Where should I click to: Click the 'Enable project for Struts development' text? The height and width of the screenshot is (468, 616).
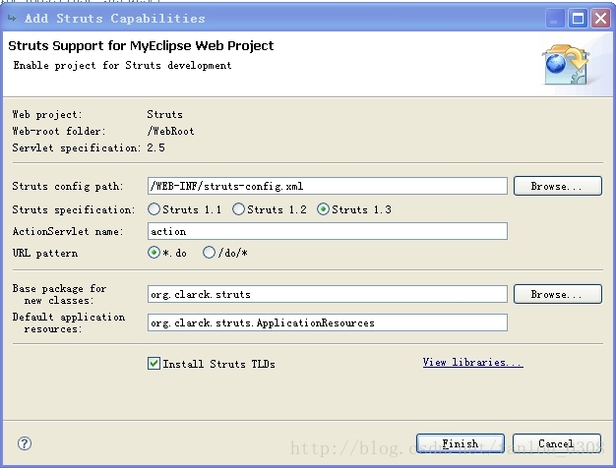point(123,65)
